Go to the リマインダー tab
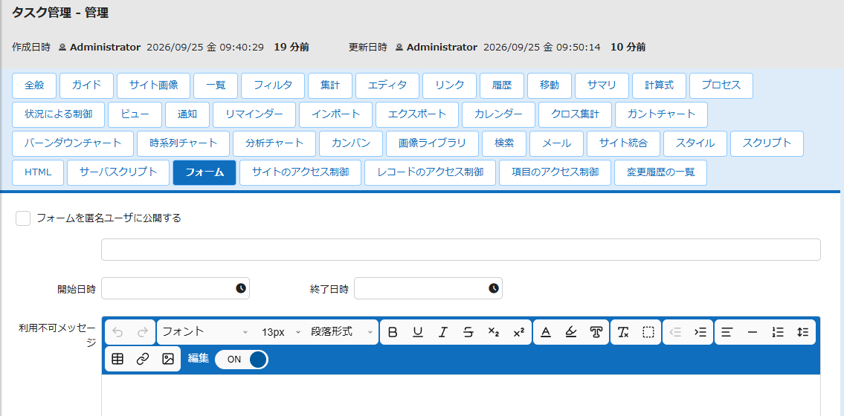The width and height of the screenshot is (844, 416). point(254,114)
